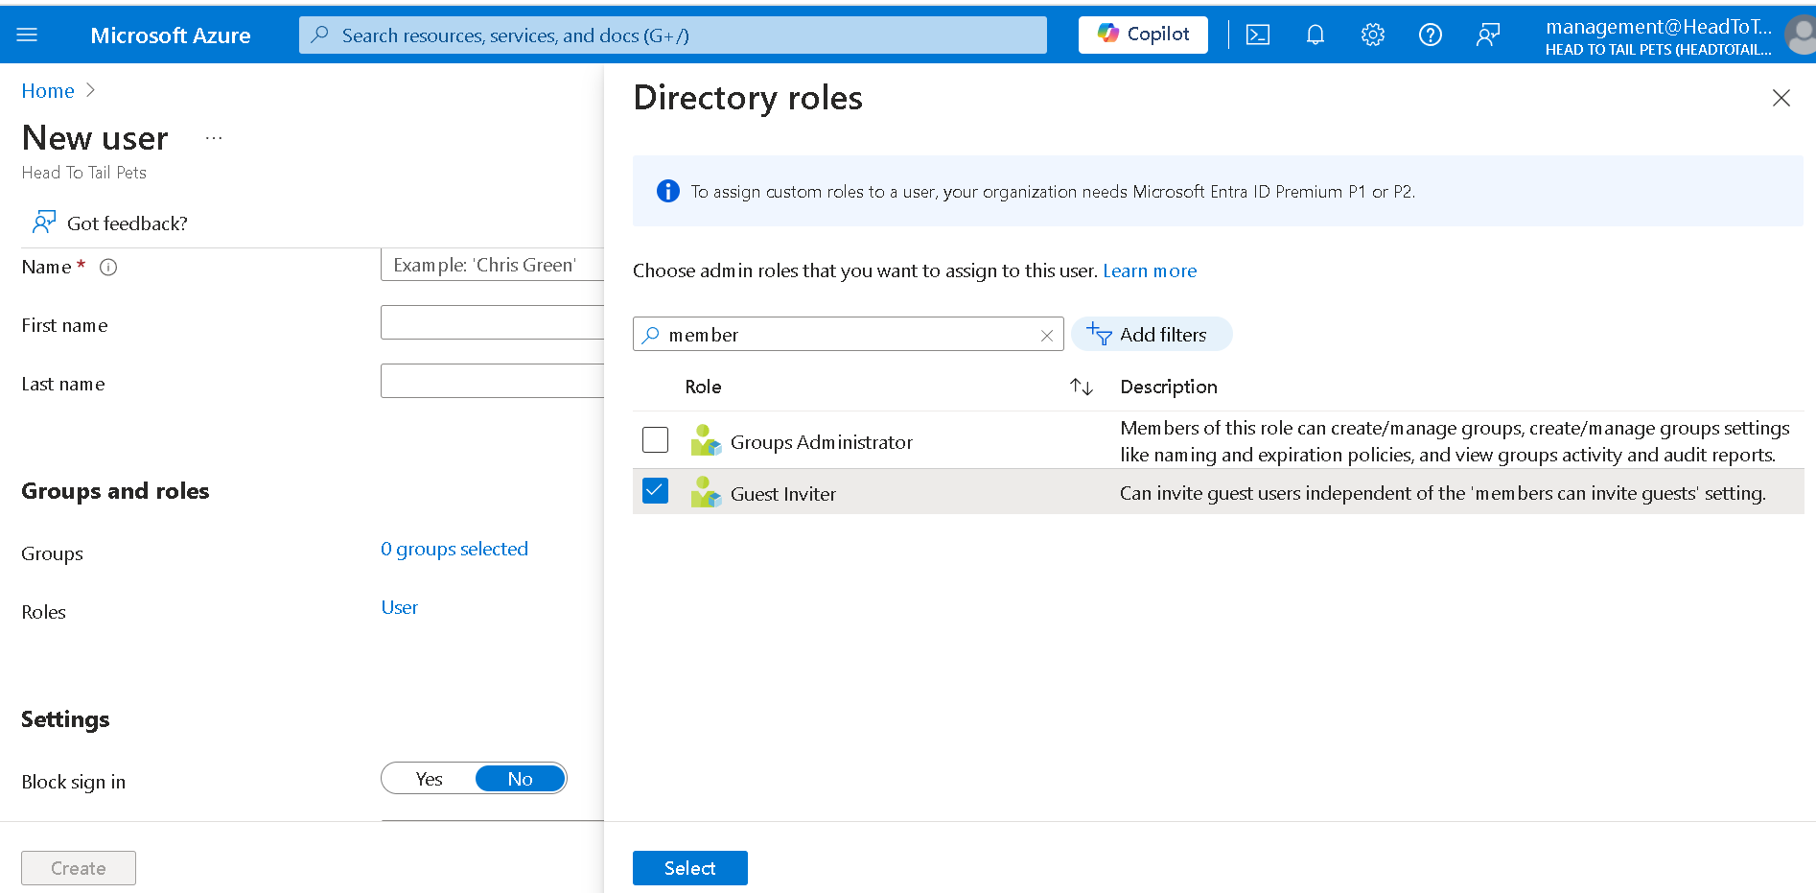Screen dimensions: 1816x893
Task: Uncheck the Guest Inviter role checkbox
Action: tap(655, 491)
